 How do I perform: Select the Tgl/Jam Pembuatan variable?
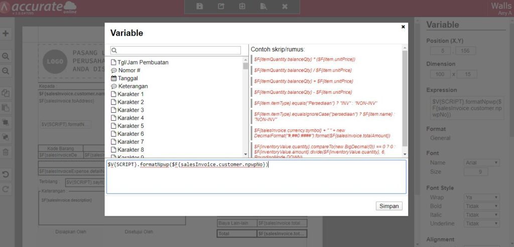[143, 62]
